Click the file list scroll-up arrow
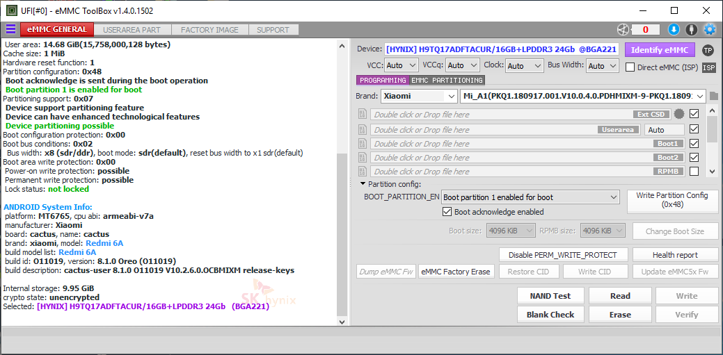723x355 pixels. (712, 111)
